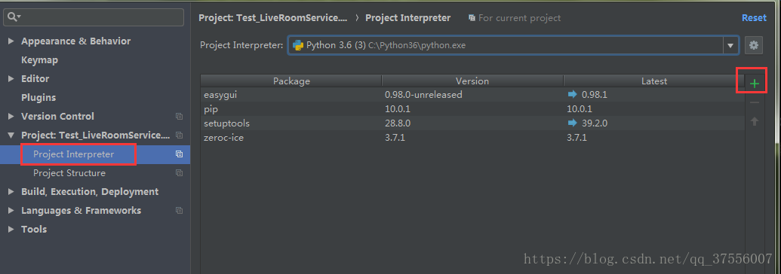Click the green plus install package icon

pos(754,84)
